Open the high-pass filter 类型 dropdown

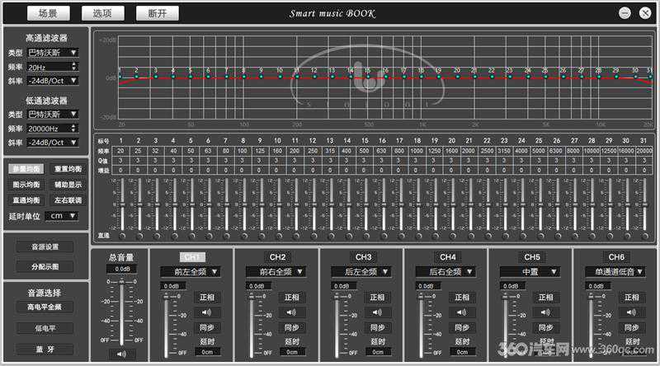tap(53, 52)
